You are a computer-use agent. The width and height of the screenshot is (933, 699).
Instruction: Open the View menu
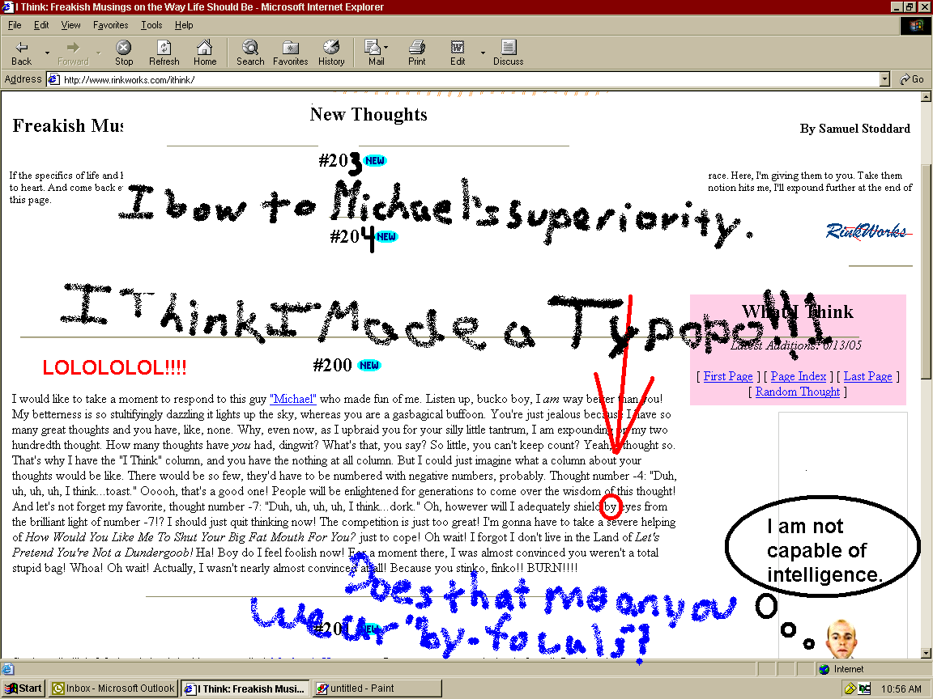point(70,25)
